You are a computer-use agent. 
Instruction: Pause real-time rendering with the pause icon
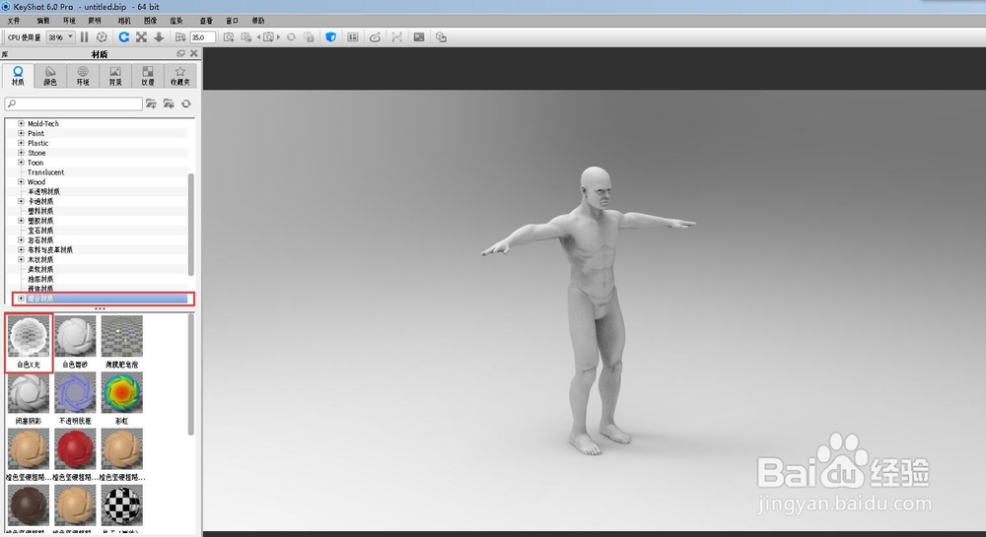click(x=84, y=37)
